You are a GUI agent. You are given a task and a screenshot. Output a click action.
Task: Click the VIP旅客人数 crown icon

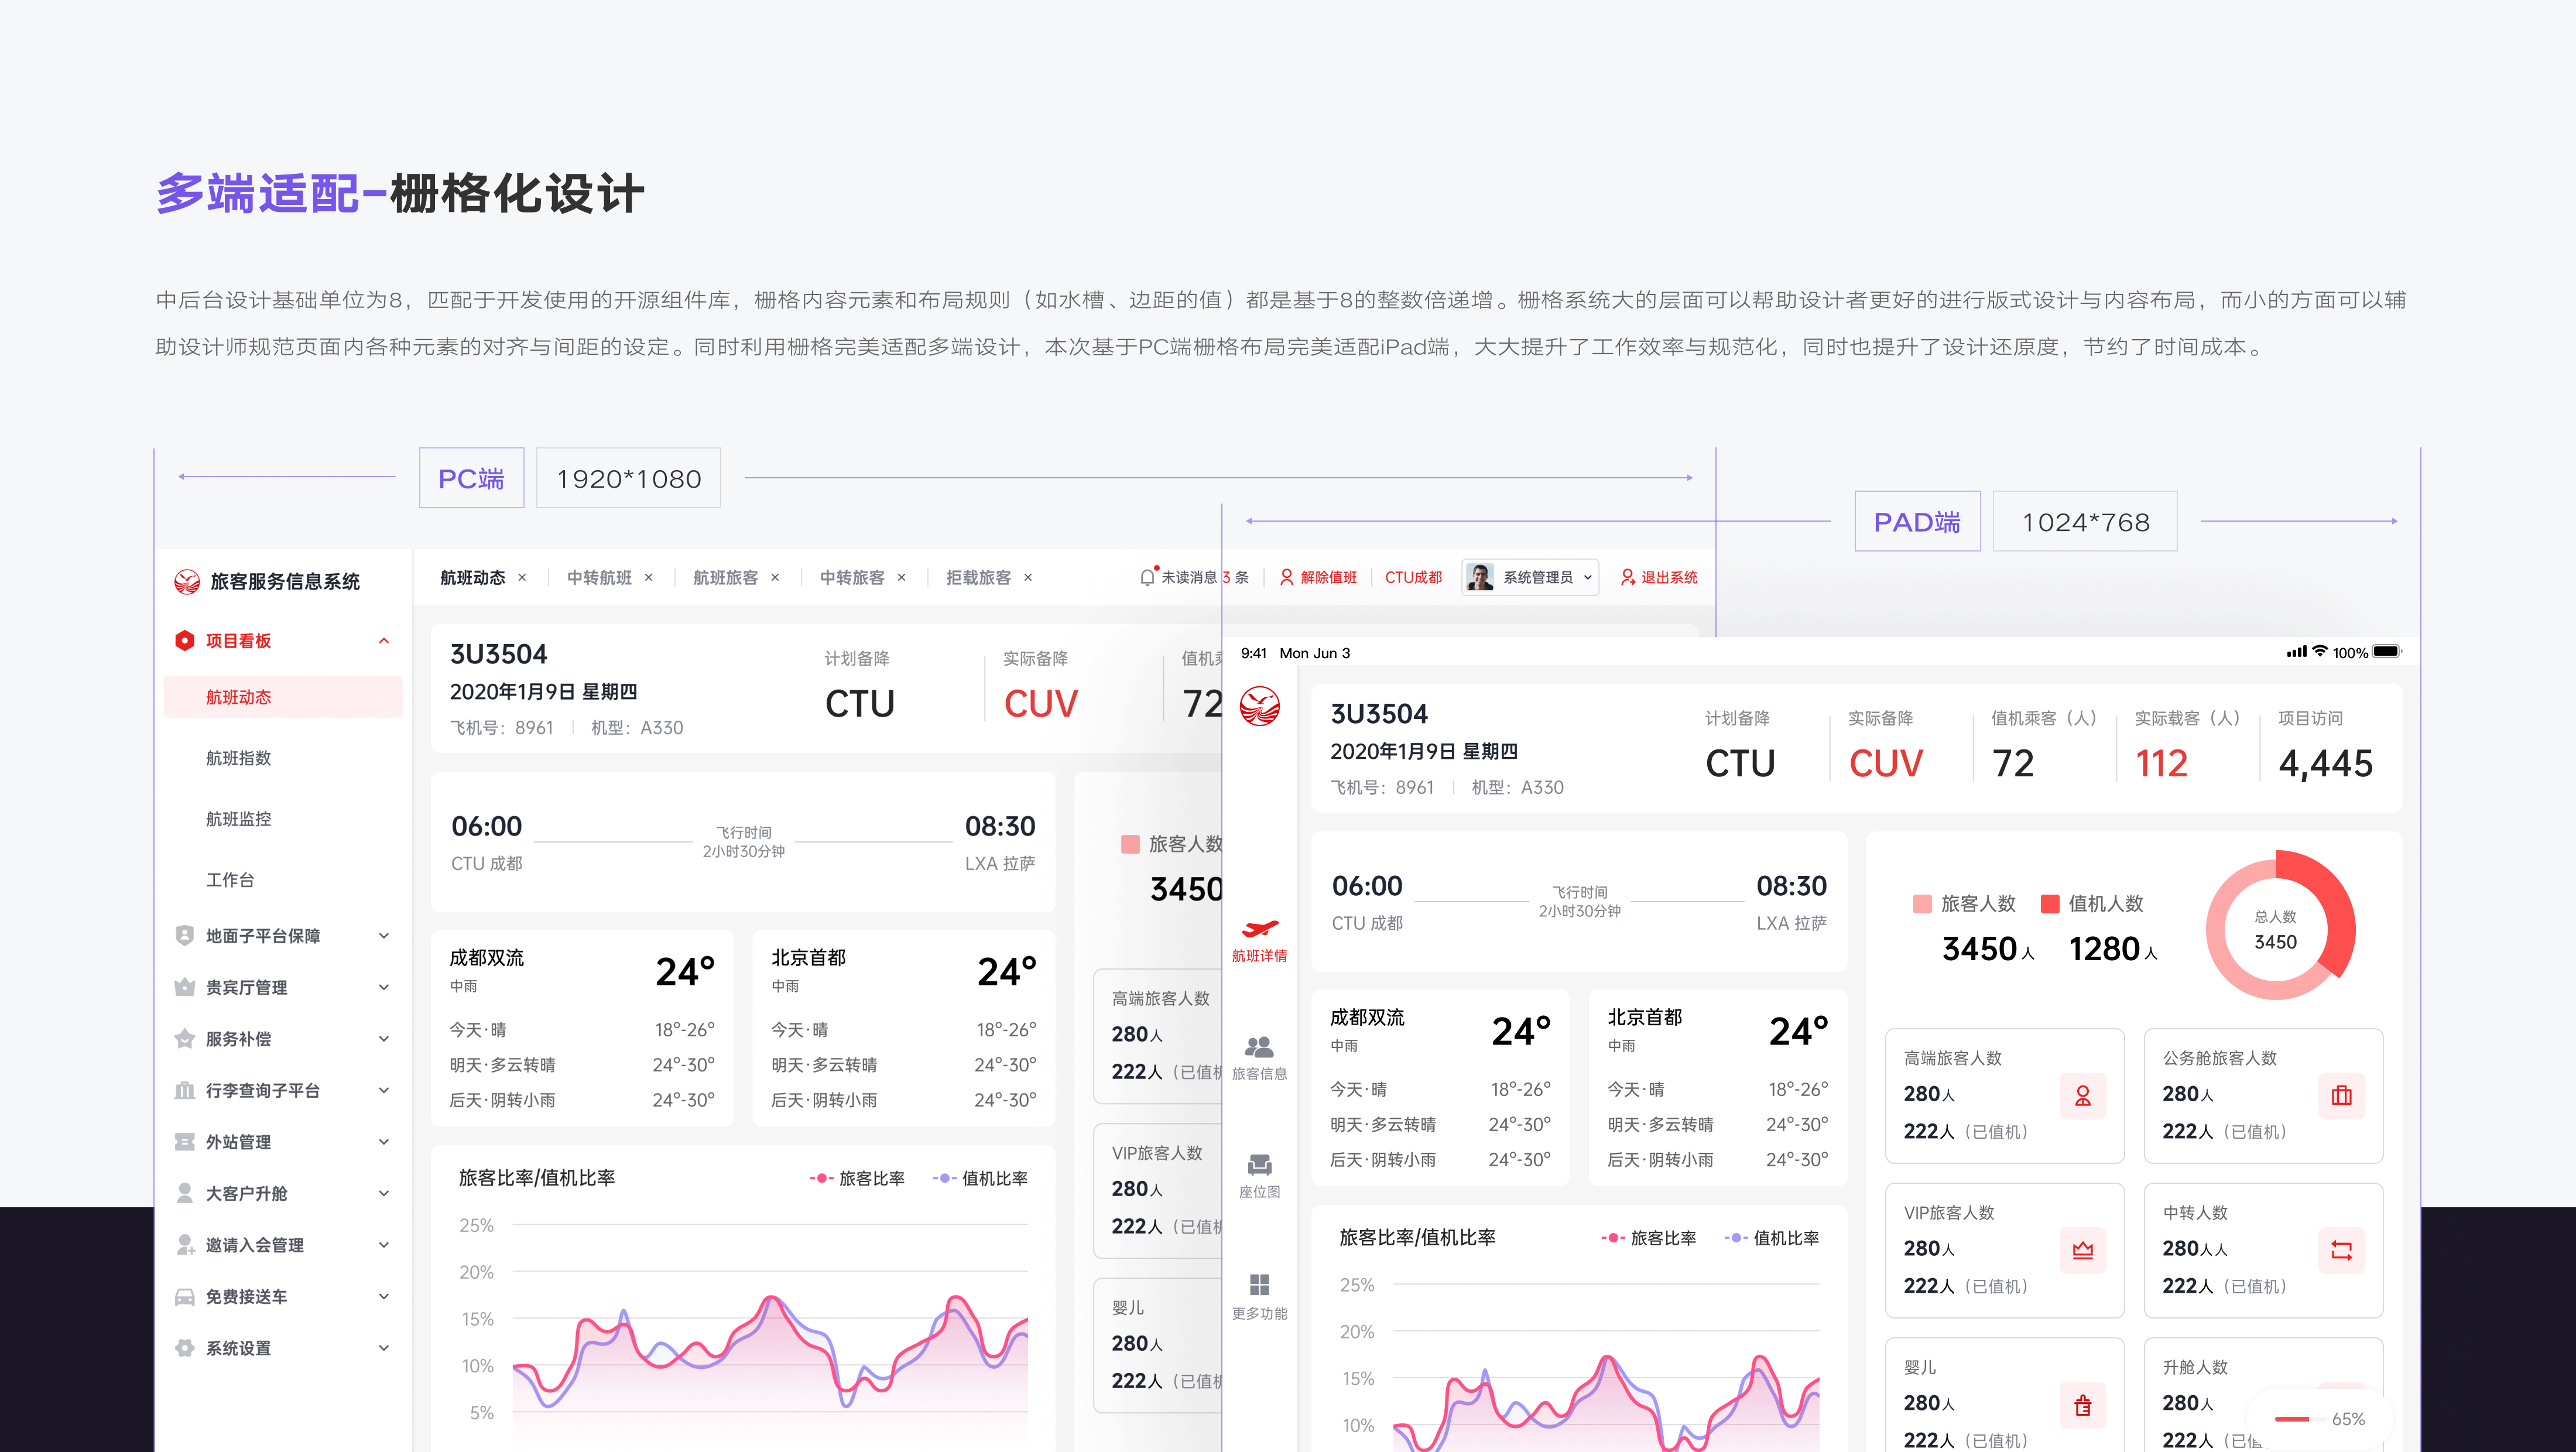point(2083,1250)
